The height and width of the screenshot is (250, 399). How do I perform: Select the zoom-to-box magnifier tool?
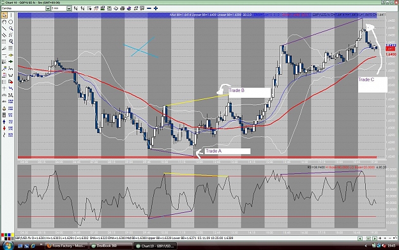[11, 42]
